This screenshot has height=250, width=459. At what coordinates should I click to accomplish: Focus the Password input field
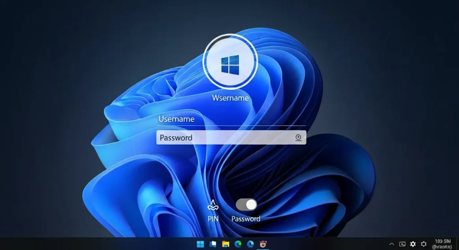coord(231,137)
